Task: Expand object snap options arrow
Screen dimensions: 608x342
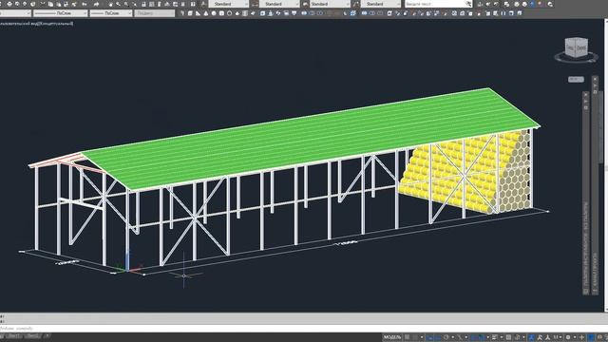Action: [488, 337]
